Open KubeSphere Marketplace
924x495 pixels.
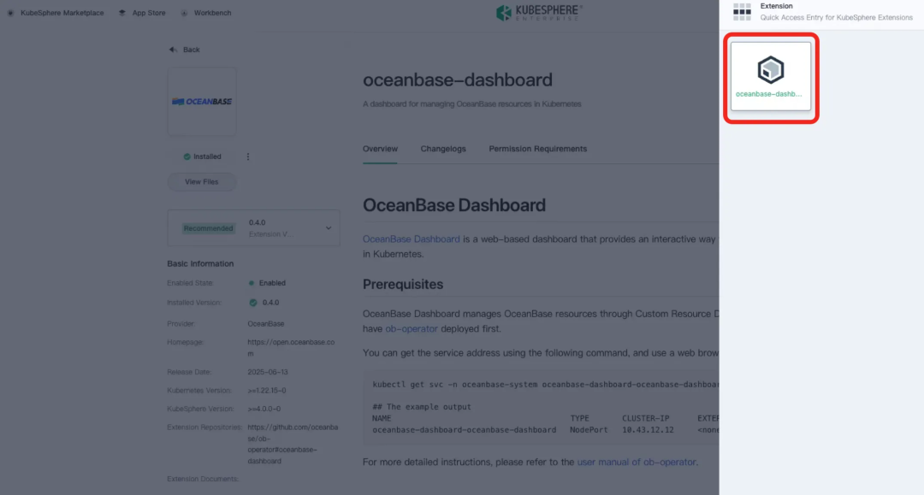(x=62, y=13)
